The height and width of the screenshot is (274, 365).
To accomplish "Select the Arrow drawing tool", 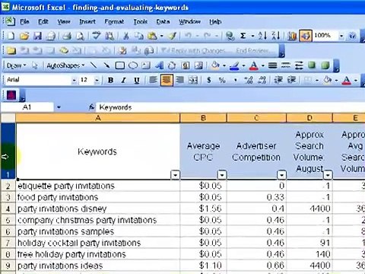I will pyautogui.click(x=106, y=65).
